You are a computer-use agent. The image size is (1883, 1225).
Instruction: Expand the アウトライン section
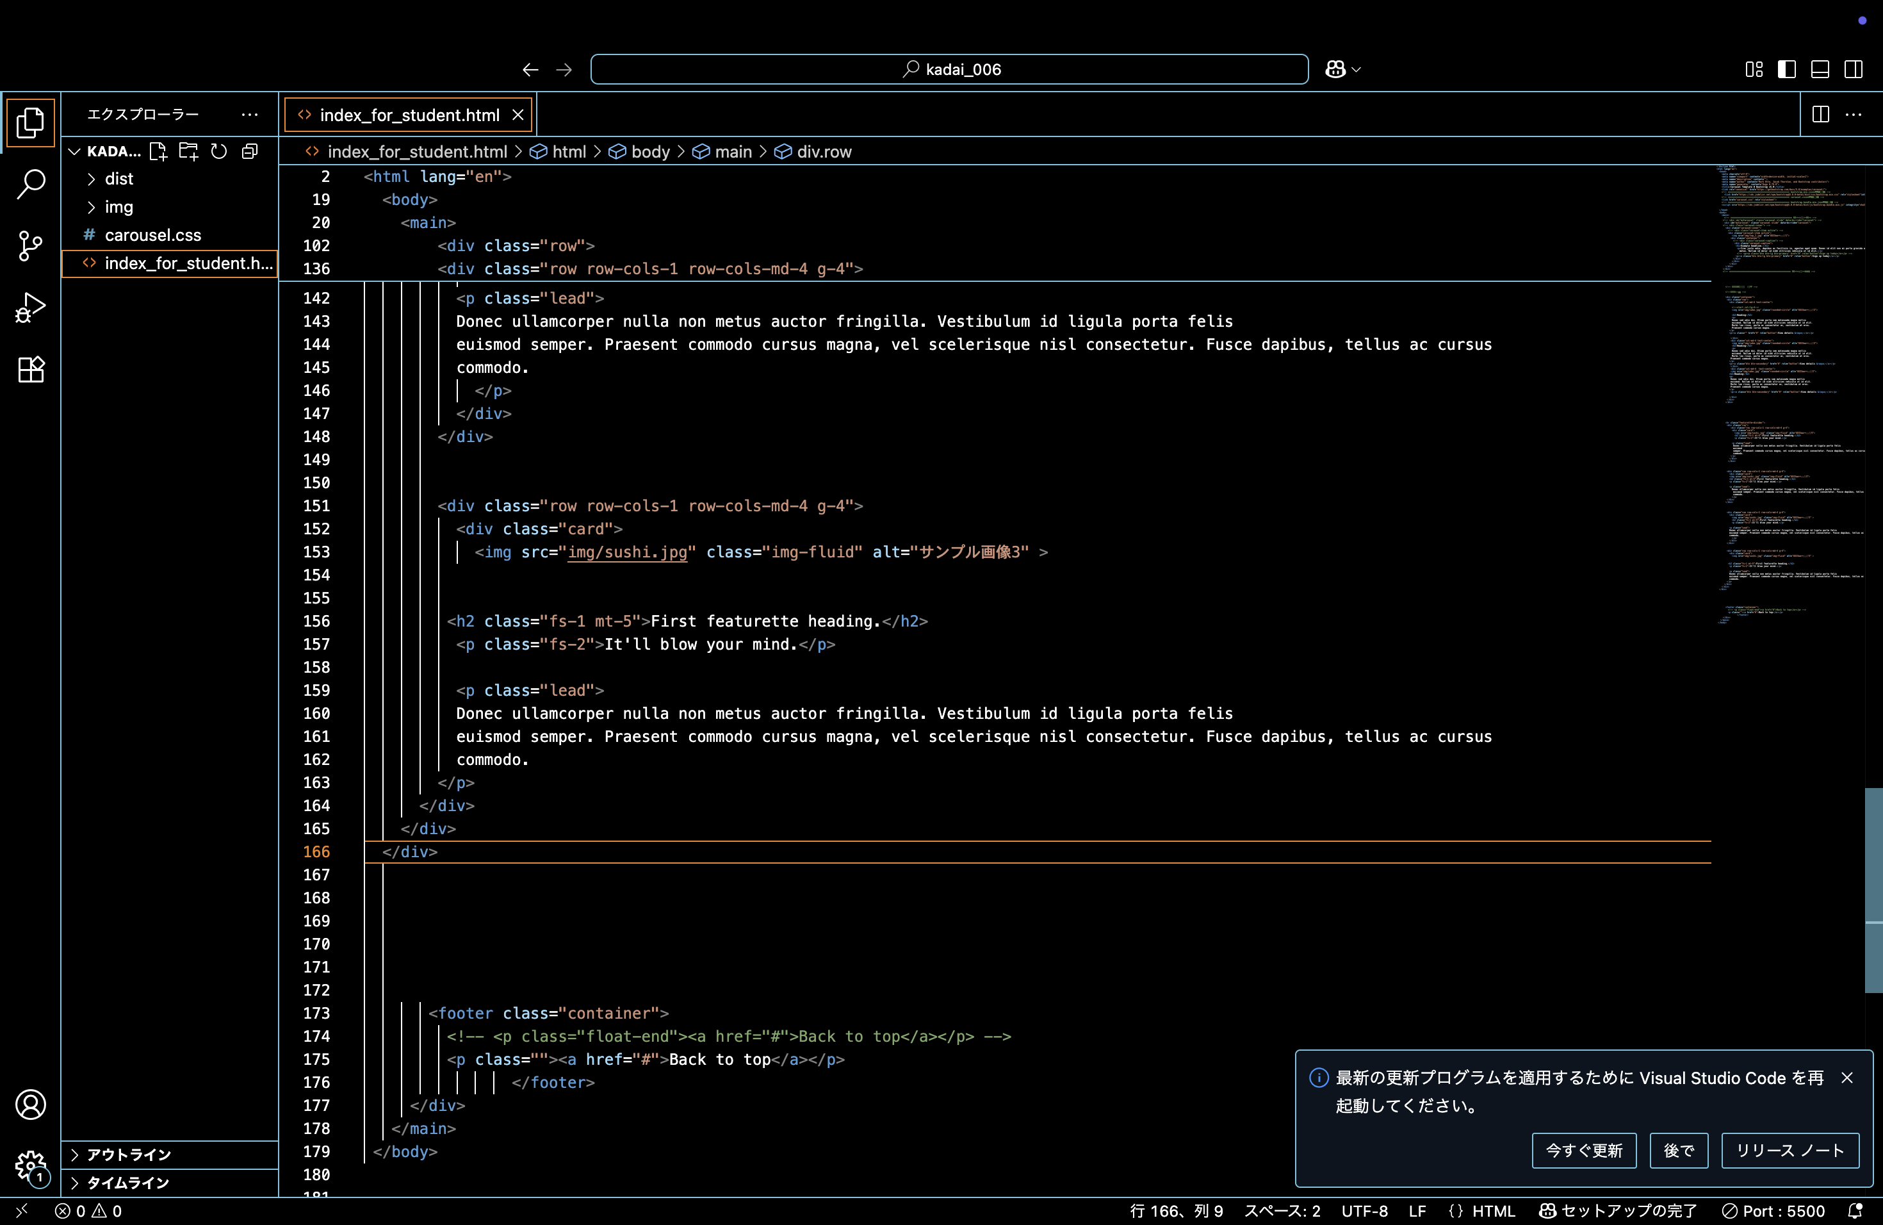click(x=170, y=1154)
